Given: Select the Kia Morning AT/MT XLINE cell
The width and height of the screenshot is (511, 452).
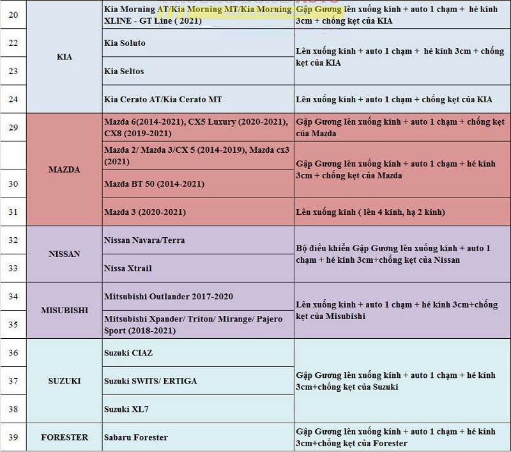Looking at the screenshot, I should coord(198,15).
